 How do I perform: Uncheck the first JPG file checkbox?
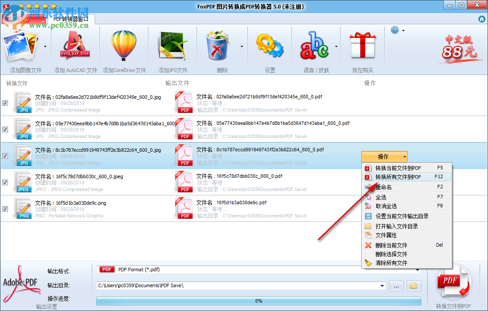click(x=6, y=103)
